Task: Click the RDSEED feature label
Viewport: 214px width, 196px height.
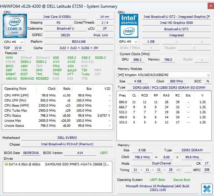Action: [x=42, y=79]
